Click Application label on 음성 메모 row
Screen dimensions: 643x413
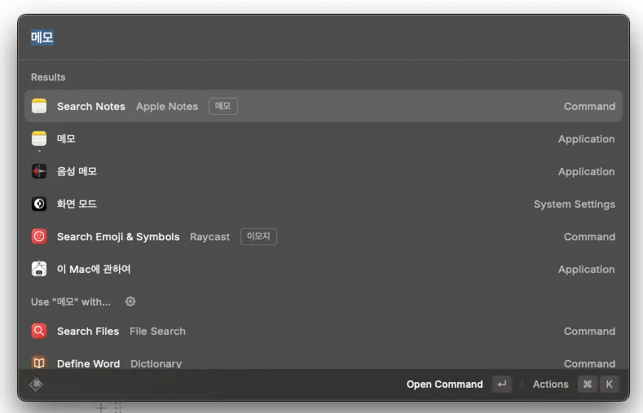click(587, 172)
